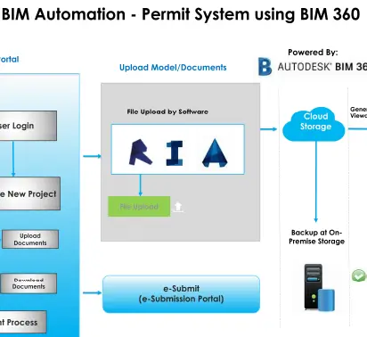Select the Infraworks I logo icon
This screenshot has width=367, height=337.
175,153
